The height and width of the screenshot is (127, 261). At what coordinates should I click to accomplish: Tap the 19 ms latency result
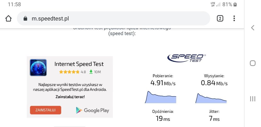[x=163, y=119]
